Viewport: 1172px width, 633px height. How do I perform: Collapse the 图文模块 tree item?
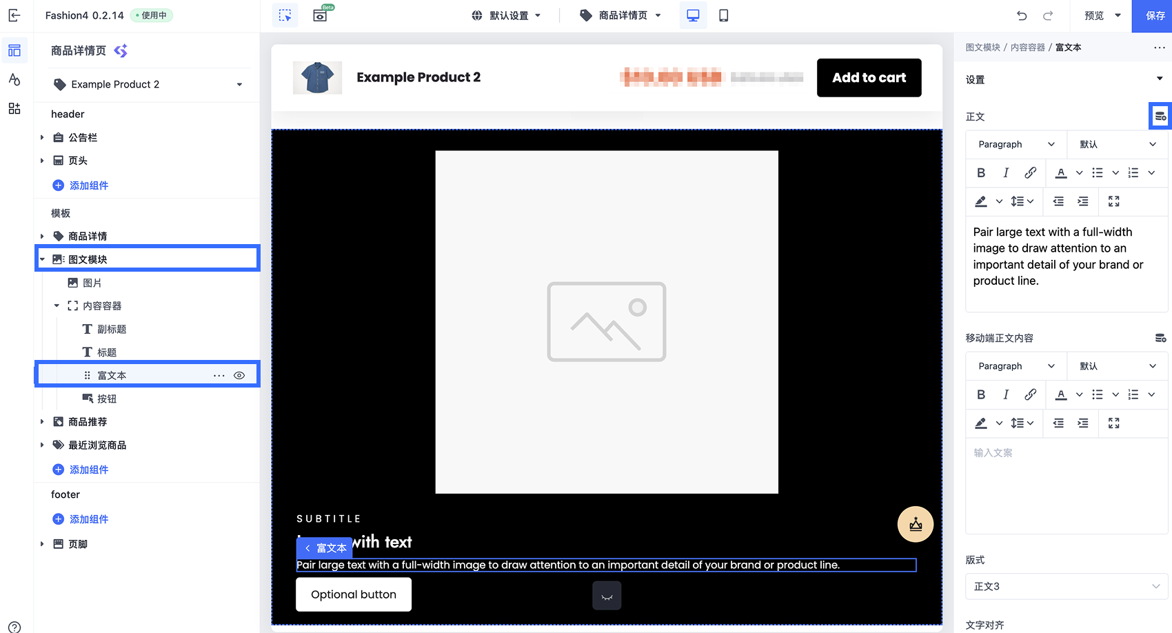click(42, 259)
